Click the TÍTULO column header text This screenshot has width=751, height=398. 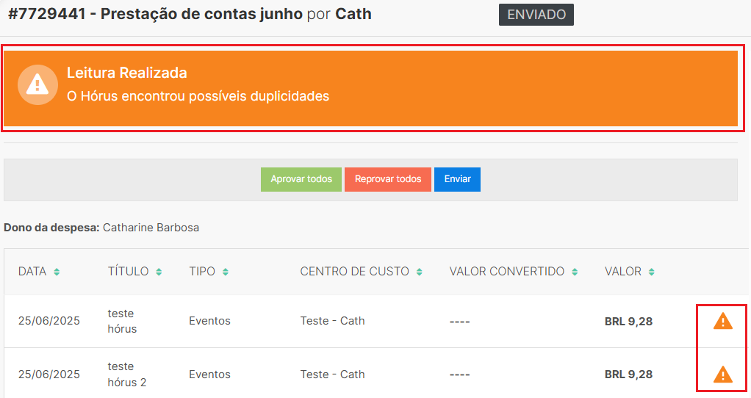point(128,272)
